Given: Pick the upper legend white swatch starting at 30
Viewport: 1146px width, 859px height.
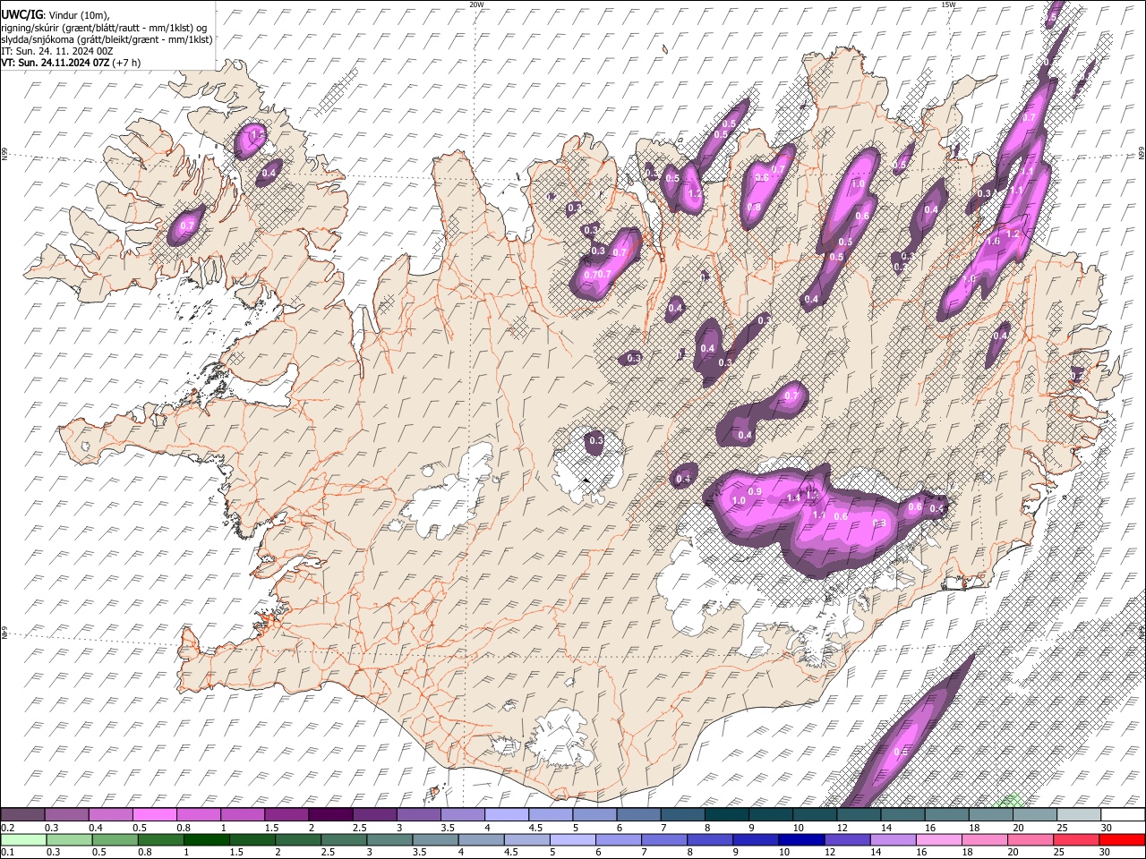Looking at the screenshot, I should (x=1123, y=814).
